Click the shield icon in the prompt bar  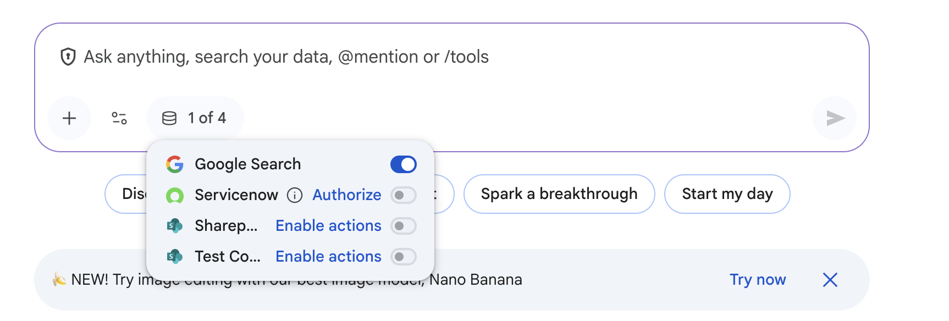[67, 56]
